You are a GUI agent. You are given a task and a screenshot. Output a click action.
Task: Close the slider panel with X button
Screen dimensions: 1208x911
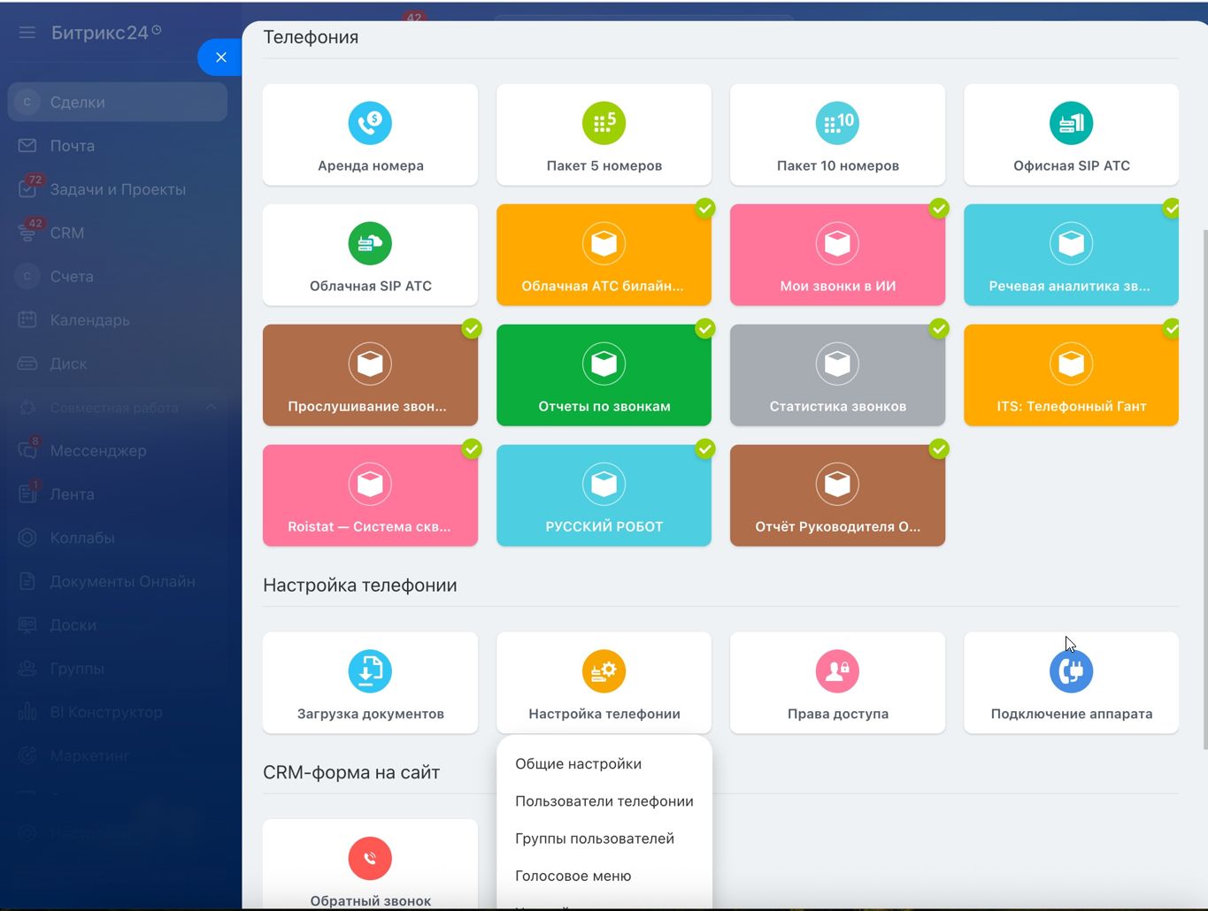pyautogui.click(x=220, y=57)
